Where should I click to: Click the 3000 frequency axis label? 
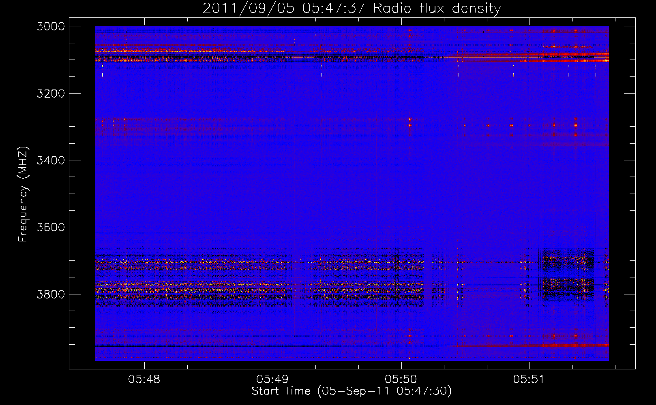51,26
